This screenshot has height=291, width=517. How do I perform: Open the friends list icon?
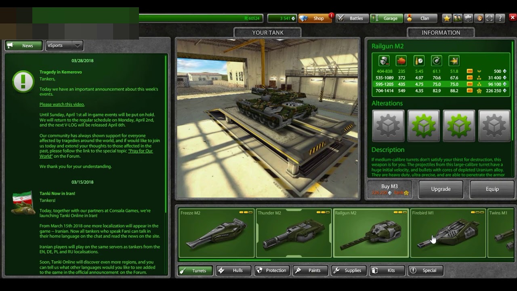(457, 18)
